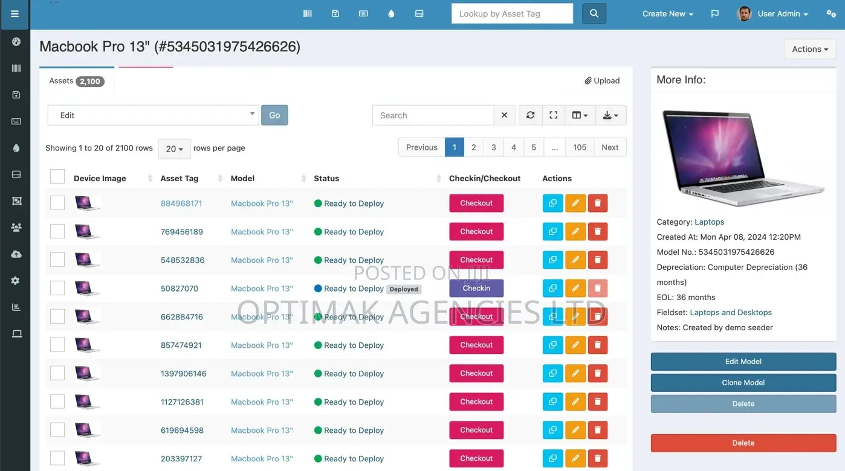Check the box for asset 50827070
The height and width of the screenshot is (471, 845).
coord(57,288)
